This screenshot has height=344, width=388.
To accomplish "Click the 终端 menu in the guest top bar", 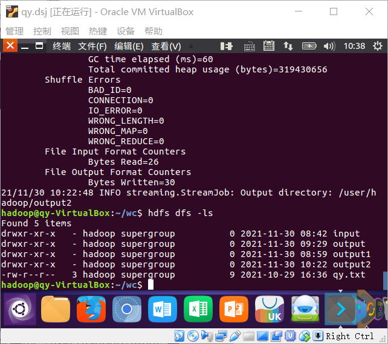I will coord(62,46).
